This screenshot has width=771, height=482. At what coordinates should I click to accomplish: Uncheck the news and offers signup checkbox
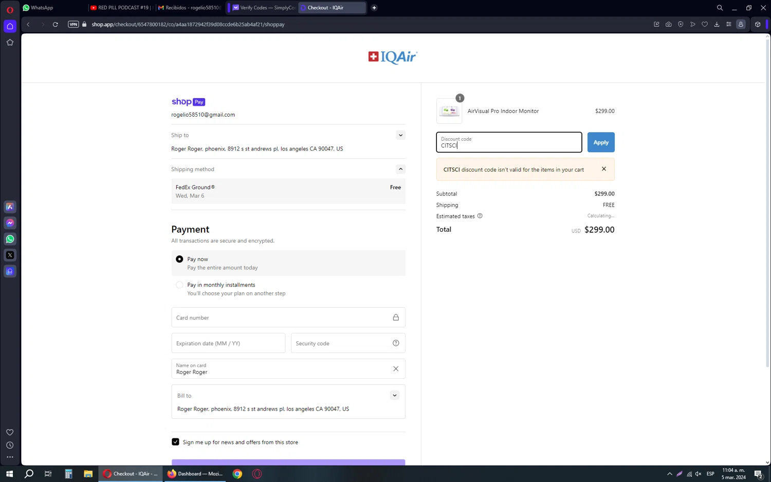tap(175, 442)
